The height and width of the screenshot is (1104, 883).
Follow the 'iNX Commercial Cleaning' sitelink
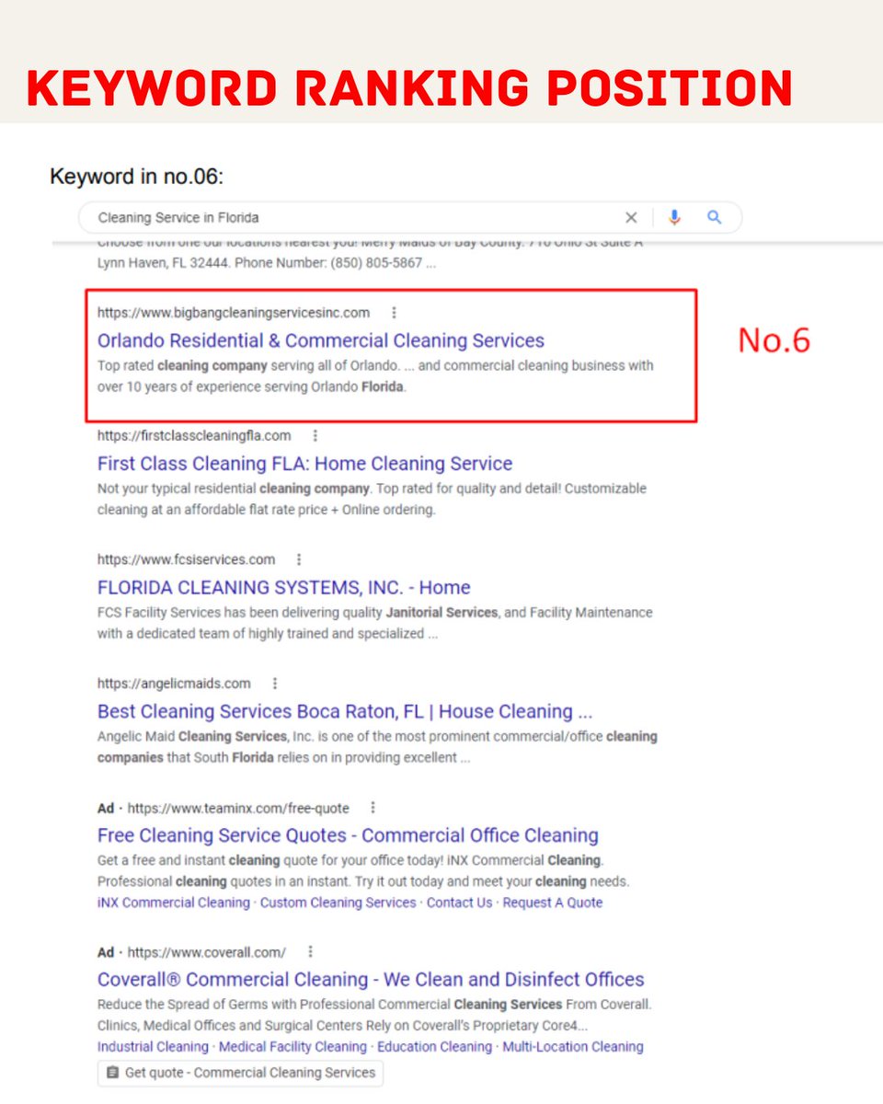click(174, 903)
